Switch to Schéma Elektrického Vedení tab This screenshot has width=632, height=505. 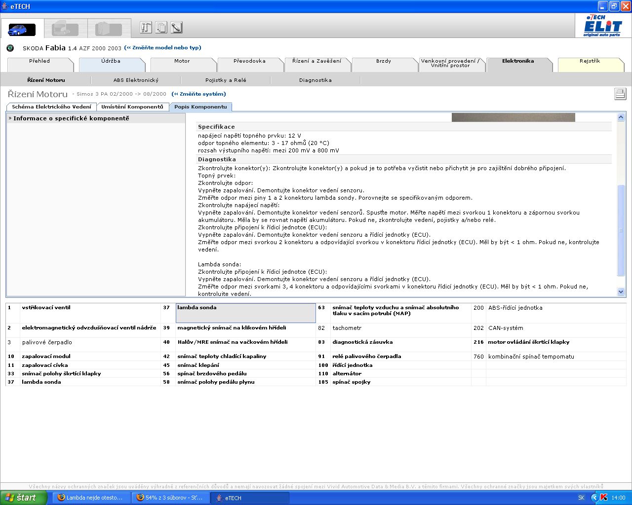(51, 107)
